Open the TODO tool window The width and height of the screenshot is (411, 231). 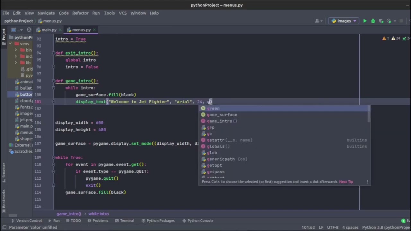point(73,221)
